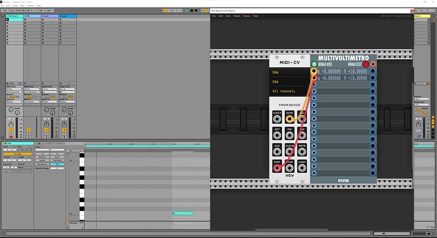Viewport: 437px width, 238px height.
Task: Click the V/OCT output jack on MIDI-CV
Action: pyautogui.click(x=277, y=119)
